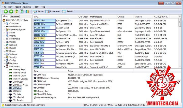Select CPU AES benchmark

pos(17,91)
